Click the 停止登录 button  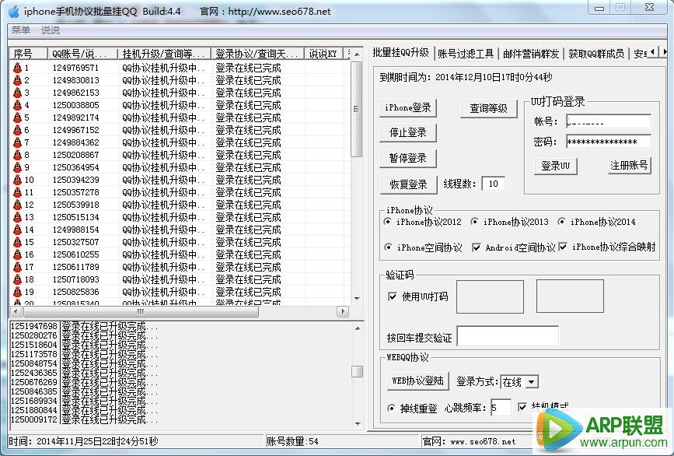(408, 132)
